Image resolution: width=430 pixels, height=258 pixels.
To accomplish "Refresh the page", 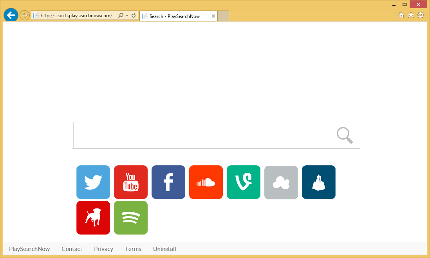I will coord(134,15).
